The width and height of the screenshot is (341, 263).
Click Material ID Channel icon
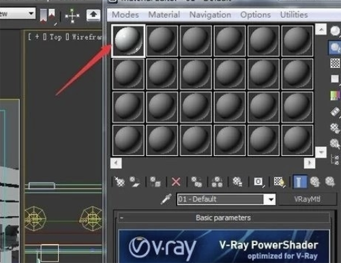tap(258, 182)
